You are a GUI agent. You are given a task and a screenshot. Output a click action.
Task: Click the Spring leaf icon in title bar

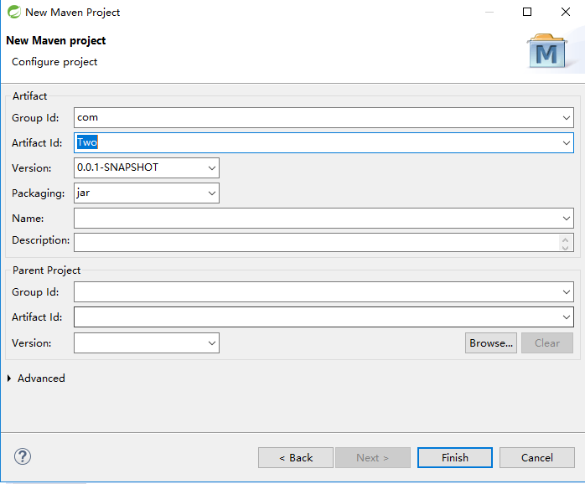pyautogui.click(x=14, y=12)
